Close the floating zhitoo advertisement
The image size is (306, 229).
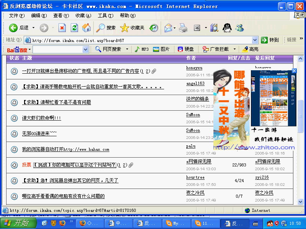[x=294, y=71]
